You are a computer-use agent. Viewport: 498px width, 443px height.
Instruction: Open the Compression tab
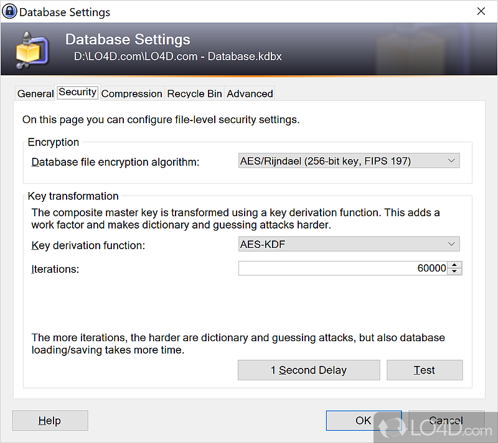pyautogui.click(x=131, y=94)
